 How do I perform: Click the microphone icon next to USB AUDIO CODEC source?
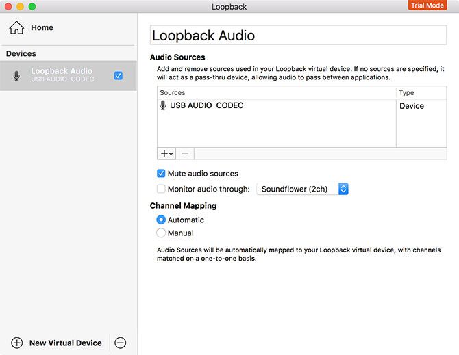tap(163, 105)
